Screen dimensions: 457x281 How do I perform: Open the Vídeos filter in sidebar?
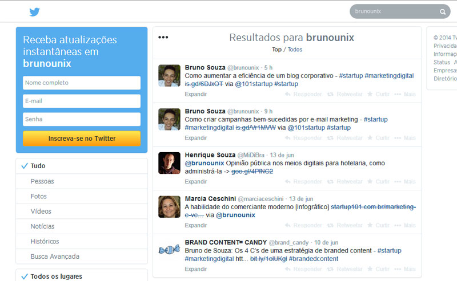pos(41,211)
